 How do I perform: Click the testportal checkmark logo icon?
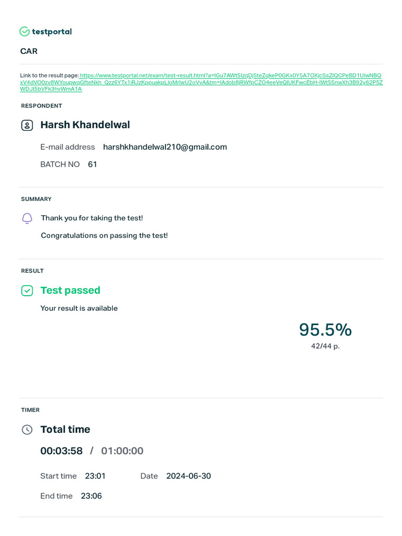[25, 31]
